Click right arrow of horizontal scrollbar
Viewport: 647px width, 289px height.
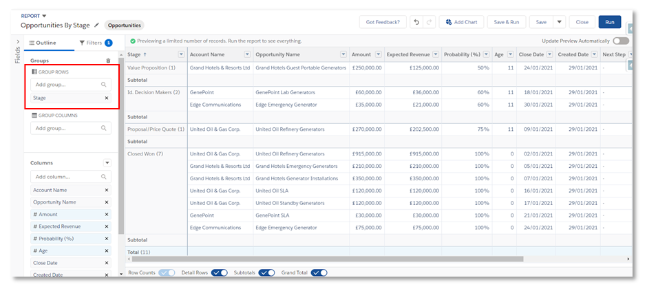tap(628, 259)
